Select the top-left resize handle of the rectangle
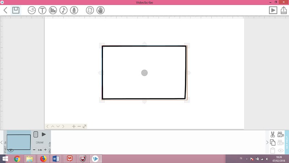Image resolution: width=289 pixels, height=163 pixels. point(102,46)
